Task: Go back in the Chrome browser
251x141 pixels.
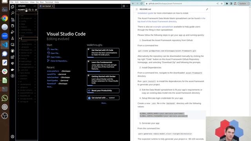Action: [133, 4]
